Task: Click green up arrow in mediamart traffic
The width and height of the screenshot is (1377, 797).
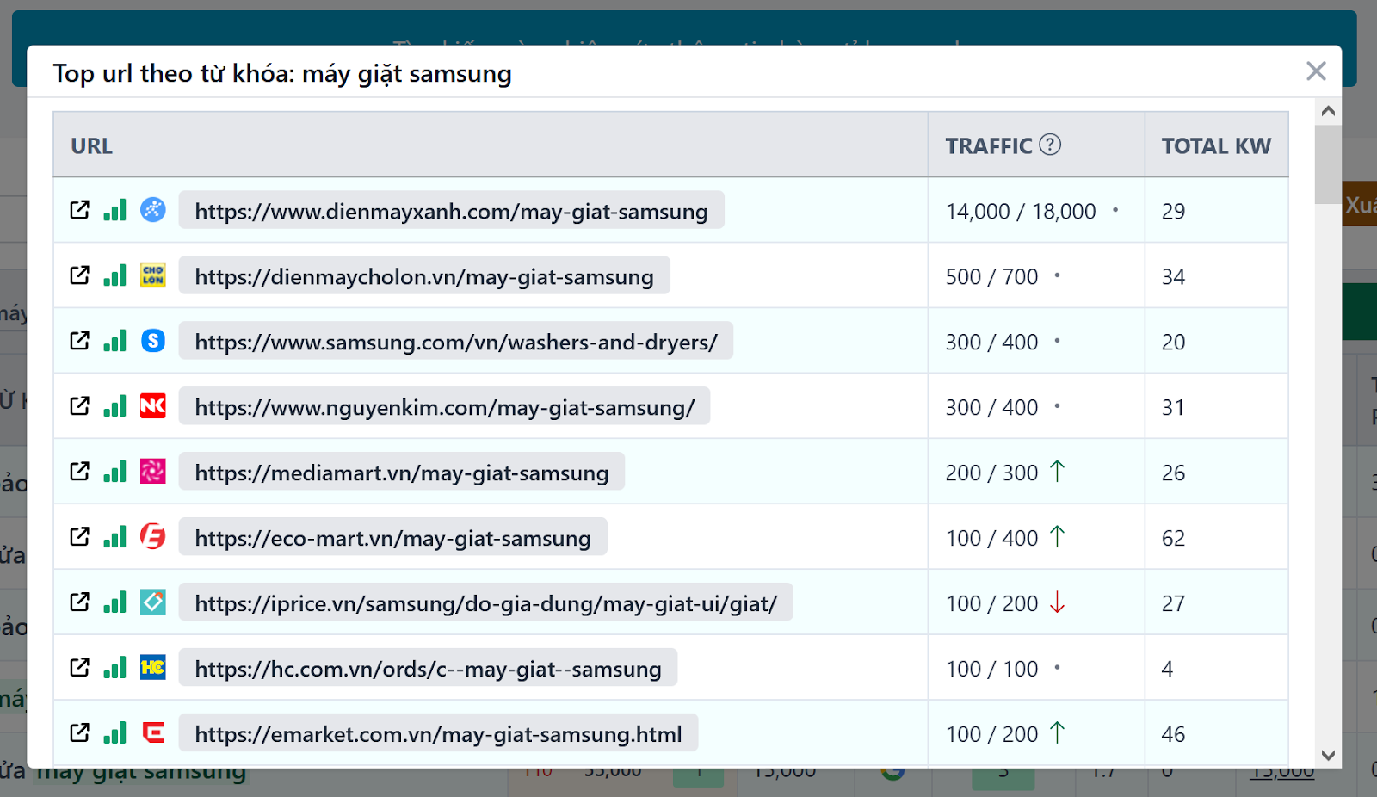Action: (x=1058, y=472)
